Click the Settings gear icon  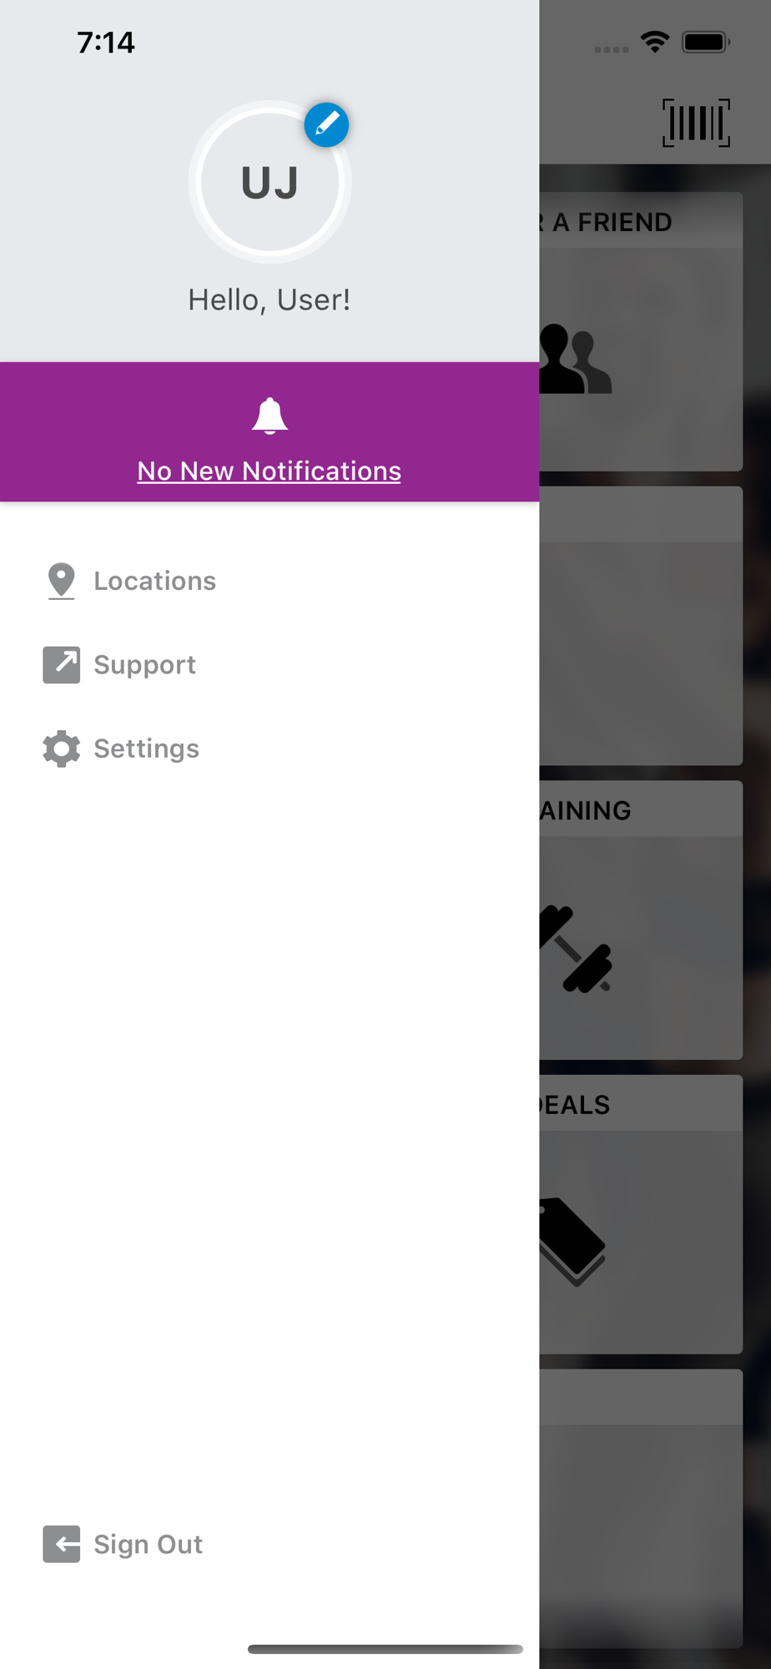click(62, 749)
